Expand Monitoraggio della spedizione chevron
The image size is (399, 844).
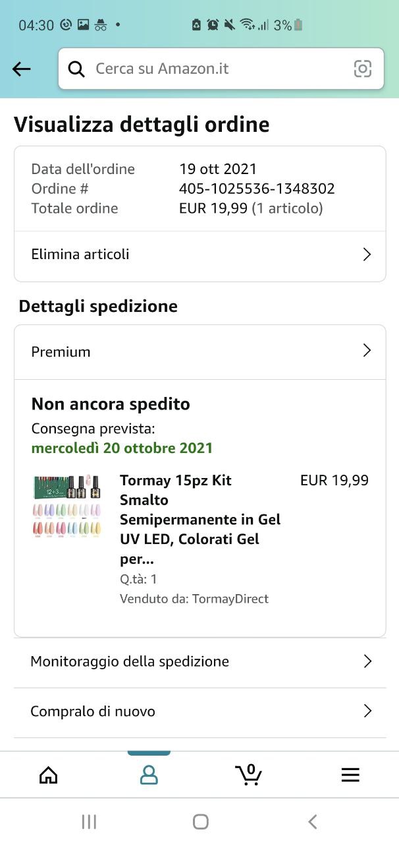(367, 661)
